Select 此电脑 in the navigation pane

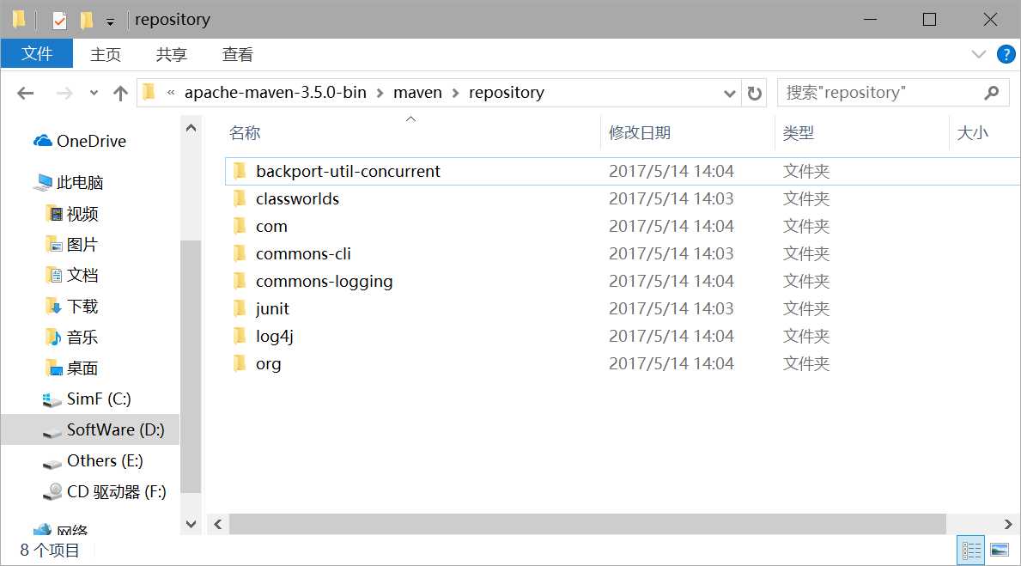[x=80, y=182]
